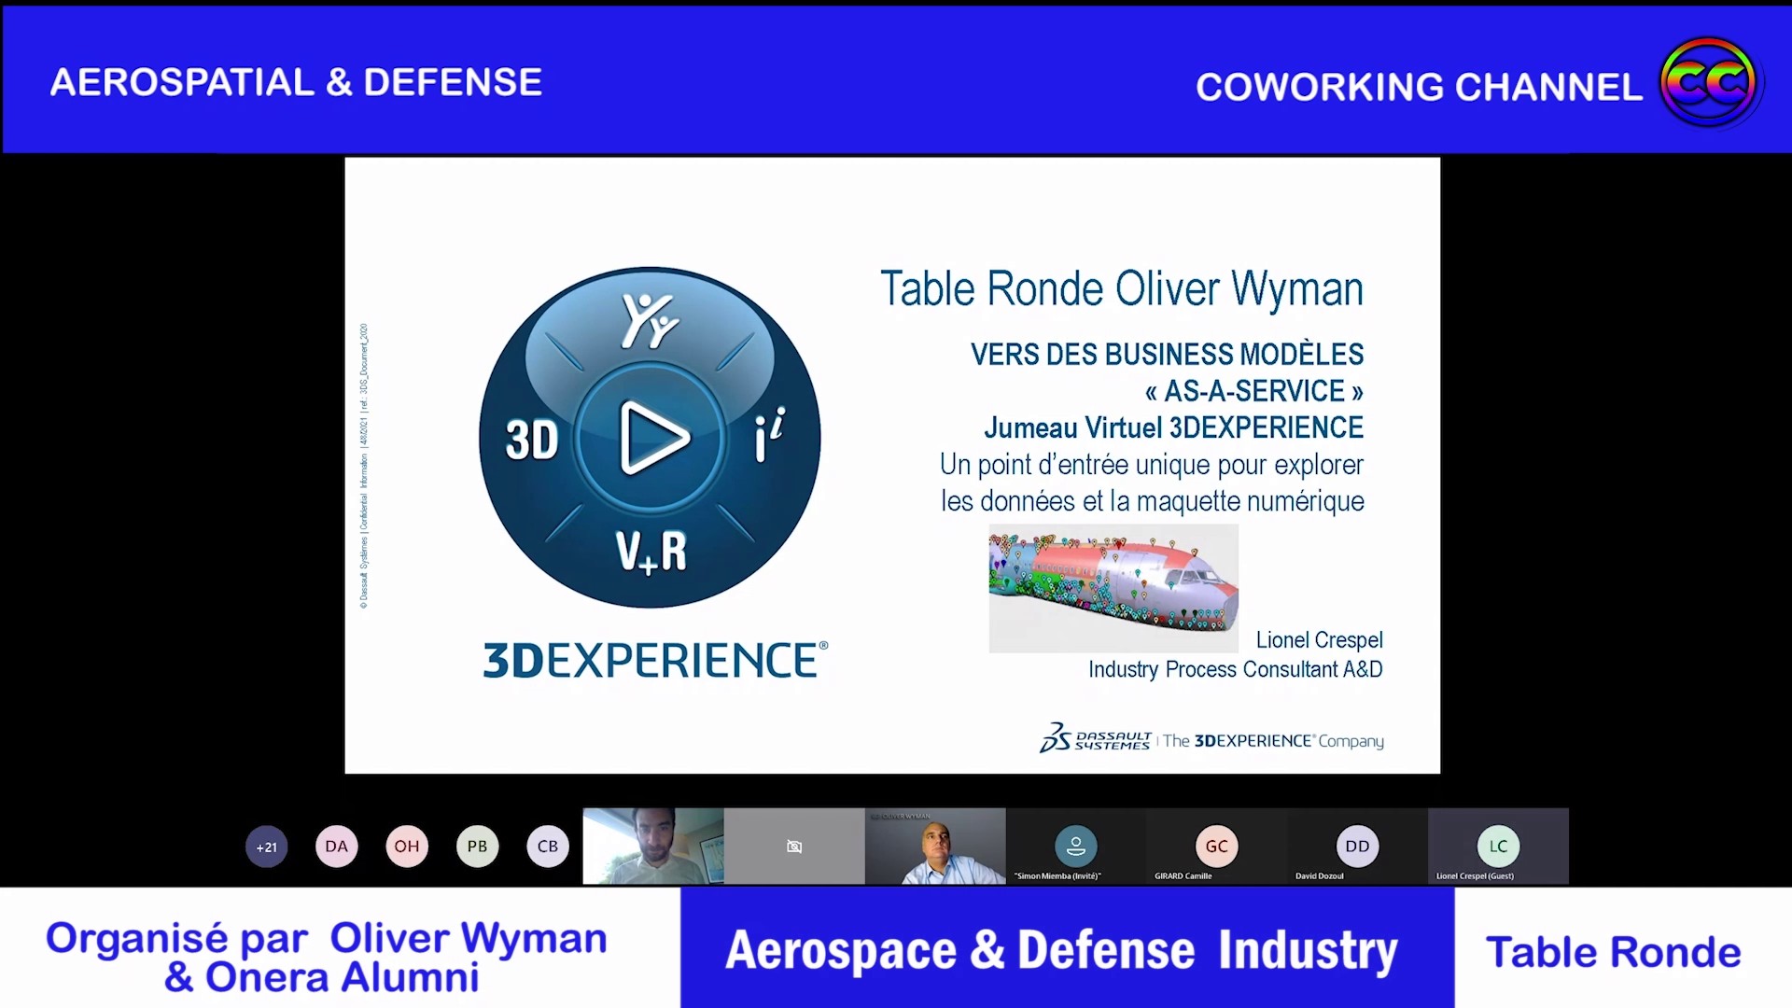Click the colorful aircraft model image
The image size is (1792, 1008).
(x=1113, y=588)
